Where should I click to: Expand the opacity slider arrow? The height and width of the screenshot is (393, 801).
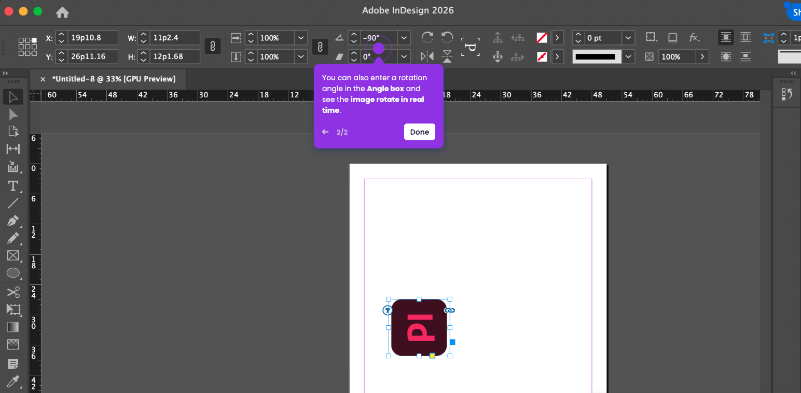point(703,56)
